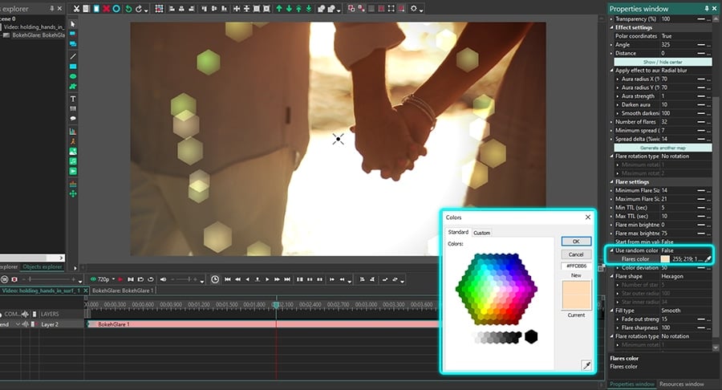This screenshot has height=390, width=722.
Task: Click the eyedropper beside Flares color
Action: tap(708, 259)
